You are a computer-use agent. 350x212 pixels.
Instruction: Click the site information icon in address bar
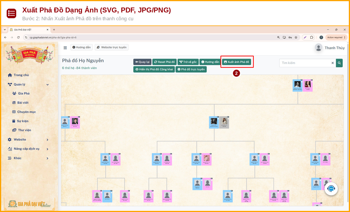26,37
